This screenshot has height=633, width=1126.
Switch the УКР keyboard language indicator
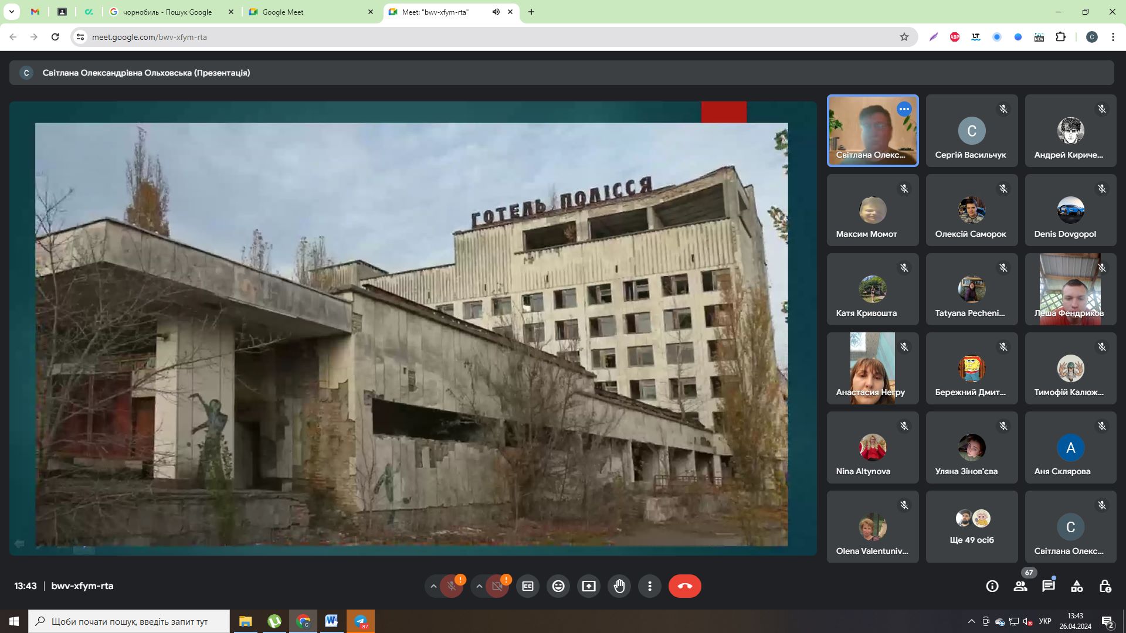pyautogui.click(x=1045, y=621)
